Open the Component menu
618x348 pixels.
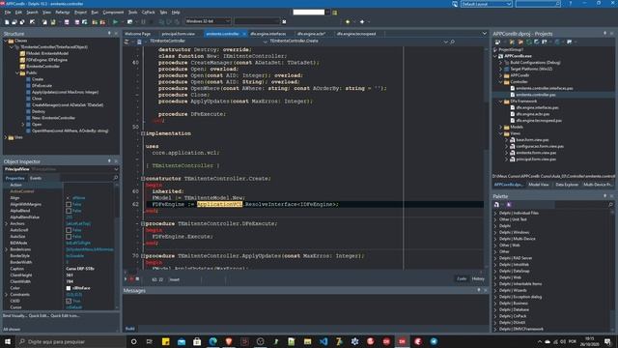pyautogui.click(x=113, y=13)
